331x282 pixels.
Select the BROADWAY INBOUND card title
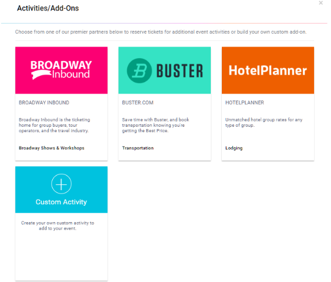coord(44,102)
